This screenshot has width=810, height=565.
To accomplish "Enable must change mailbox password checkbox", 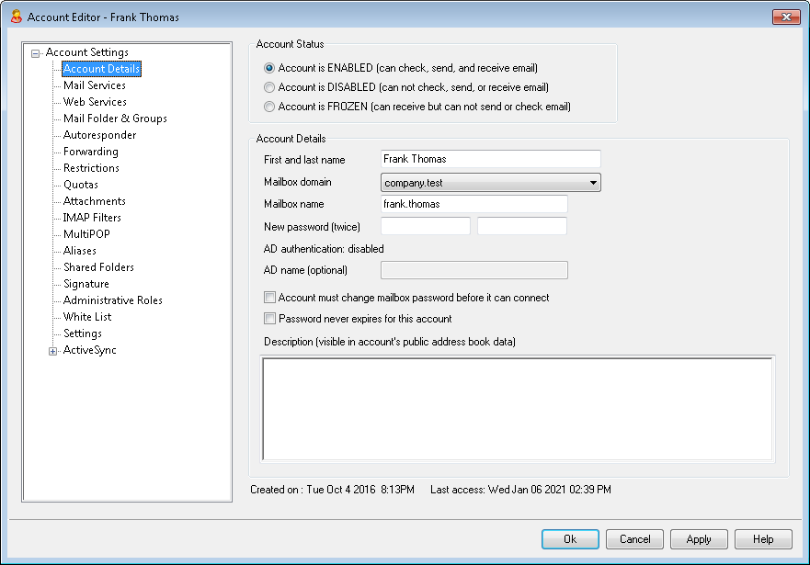I will [x=269, y=298].
